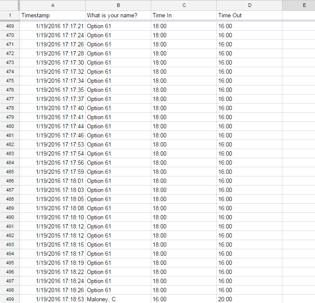The height and width of the screenshot is (303, 315).
Task: Click timestamp cell 1/19/2016 17:17:53
Action: pyautogui.click(x=53, y=144)
